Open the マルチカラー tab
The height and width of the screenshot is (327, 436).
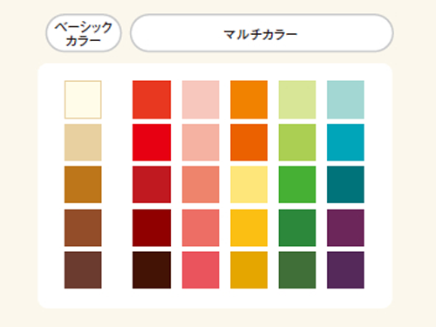(262, 33)
